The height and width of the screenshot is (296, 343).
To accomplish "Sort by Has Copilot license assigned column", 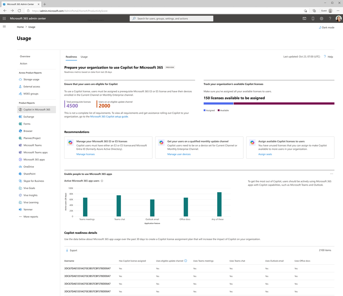I will pos(132,261).
